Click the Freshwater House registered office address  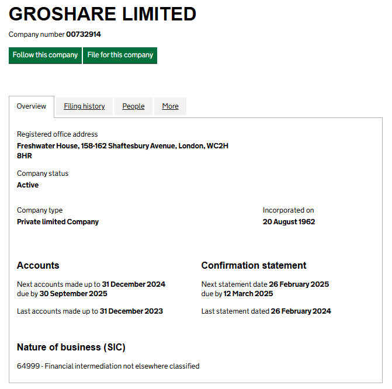pyautogui.click(x=122, y=151)
